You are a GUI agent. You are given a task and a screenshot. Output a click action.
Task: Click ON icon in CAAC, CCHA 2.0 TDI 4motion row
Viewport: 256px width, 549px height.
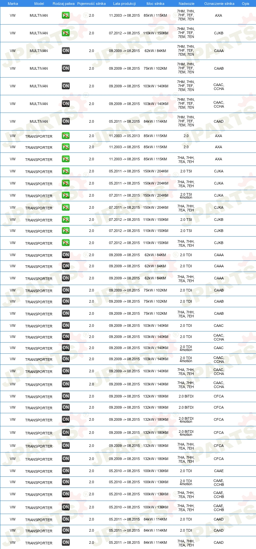(66, 359)
